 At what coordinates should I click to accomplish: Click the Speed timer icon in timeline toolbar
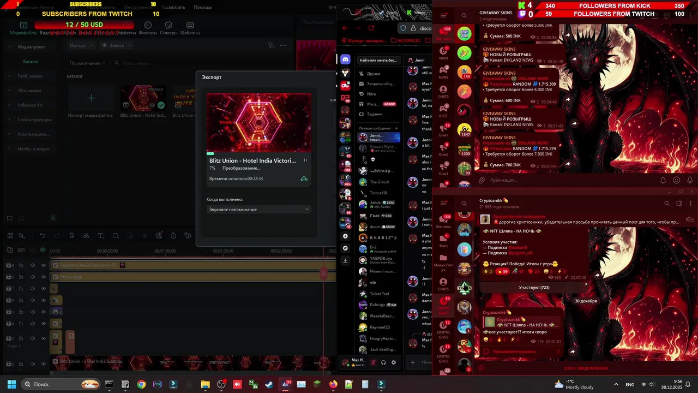173,236
